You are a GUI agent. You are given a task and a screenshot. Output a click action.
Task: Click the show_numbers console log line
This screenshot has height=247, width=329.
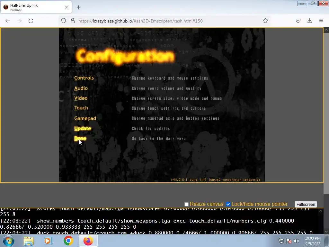[147, 224]
